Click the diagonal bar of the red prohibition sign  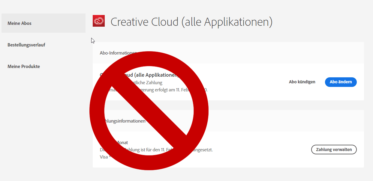(x=149, y=111)
